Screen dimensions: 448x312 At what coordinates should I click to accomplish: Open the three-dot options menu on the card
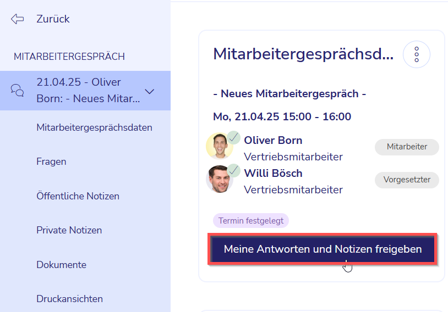[417, 54]
